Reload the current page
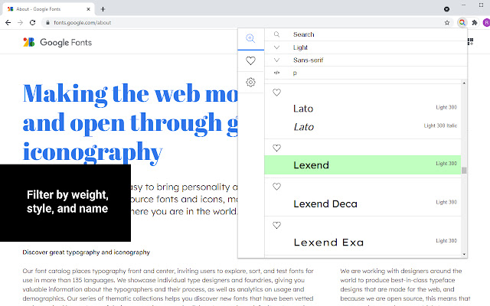 click(x=32, y=23)
